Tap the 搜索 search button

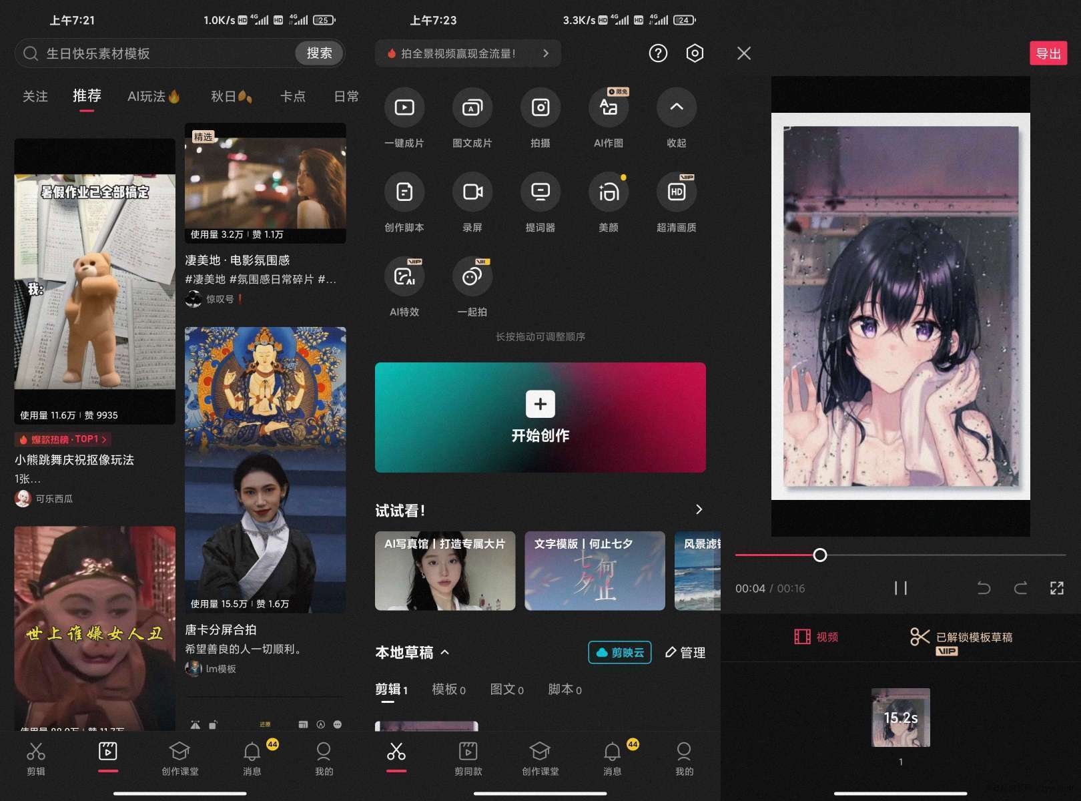point(319,53)
